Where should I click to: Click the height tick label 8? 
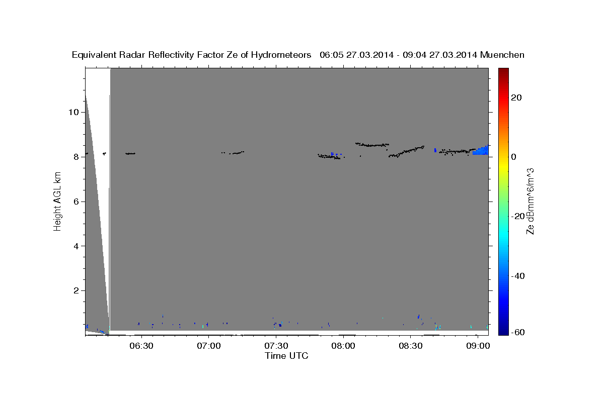(x=77, y=157)
